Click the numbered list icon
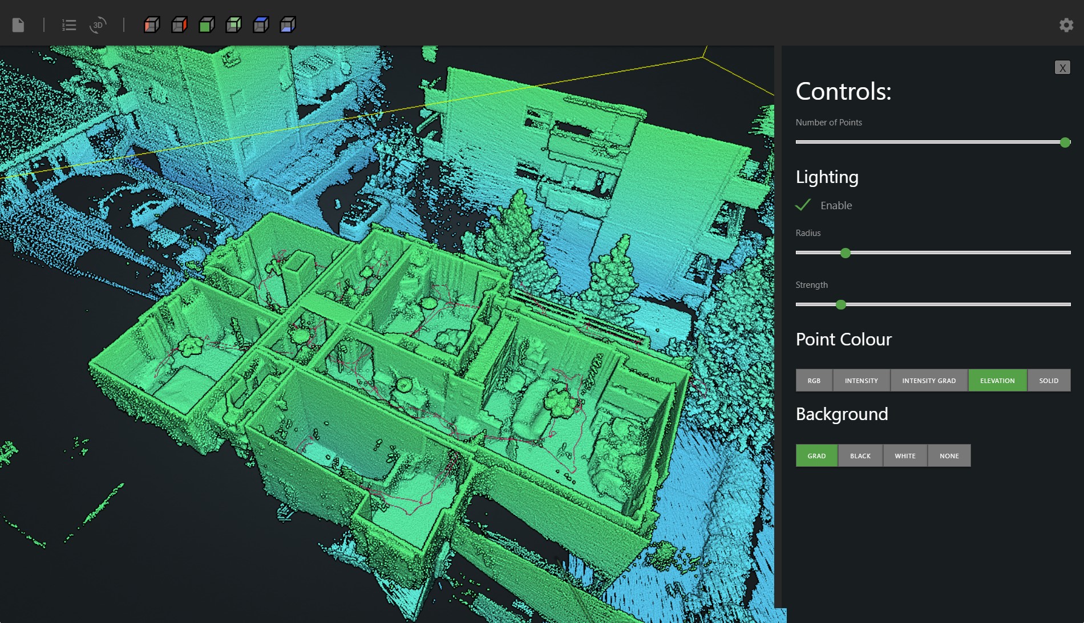Screen dimensions: 1084x623 tap(69, 25)
